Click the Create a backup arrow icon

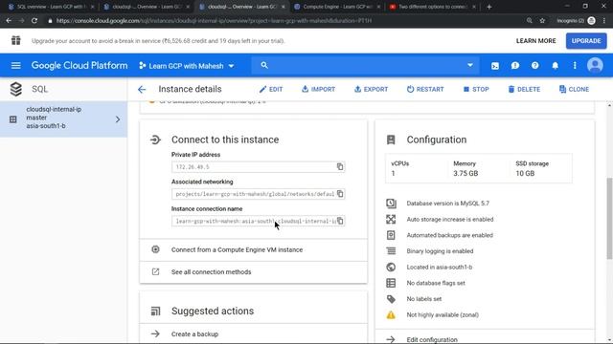[x=155, y=333]
